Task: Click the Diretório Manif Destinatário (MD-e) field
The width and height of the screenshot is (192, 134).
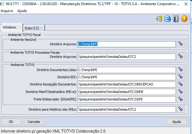Action: point(126,92)
